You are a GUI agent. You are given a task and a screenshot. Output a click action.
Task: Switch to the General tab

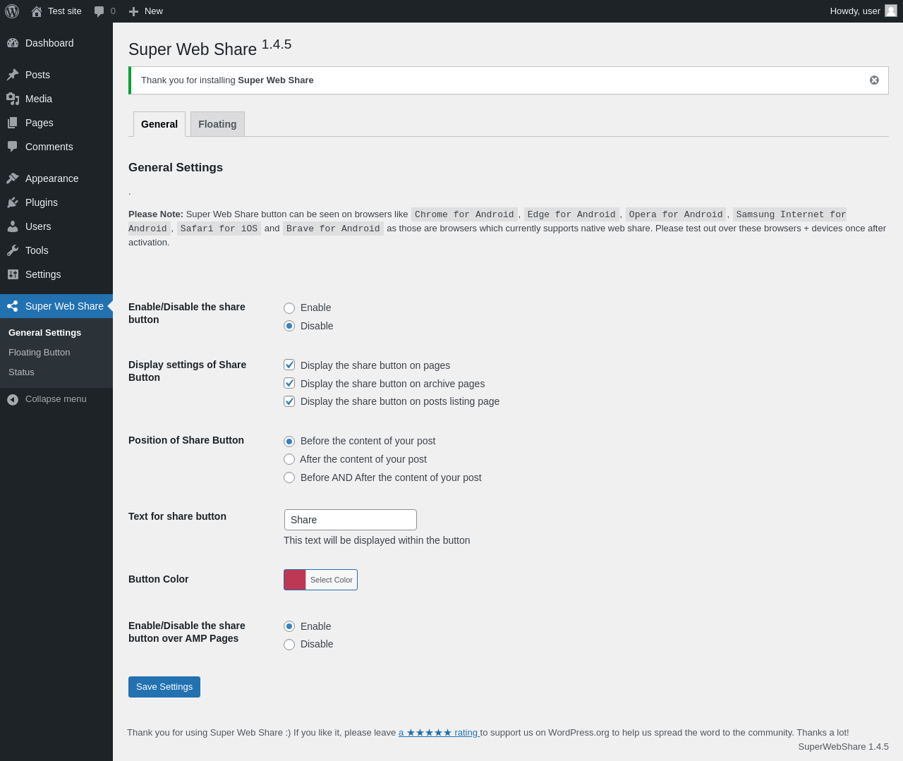(x=159, y=124)
